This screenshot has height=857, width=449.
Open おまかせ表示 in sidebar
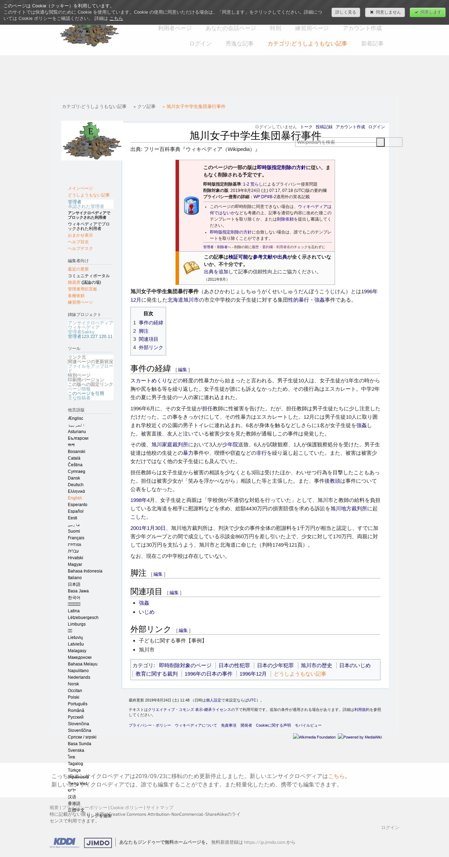(x=80, y=235)
